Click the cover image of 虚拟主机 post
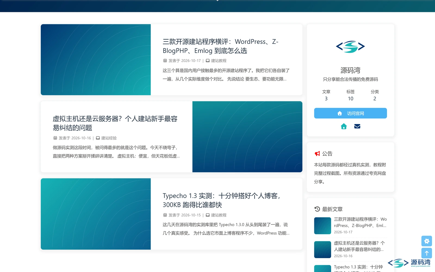Viewport: 435px width, 272px height. [247, 137]
